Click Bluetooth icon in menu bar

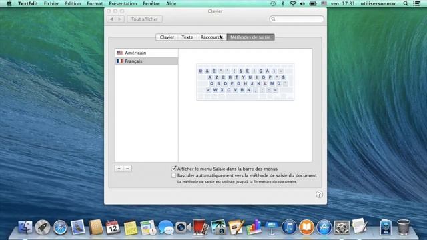tap(283, 3)
